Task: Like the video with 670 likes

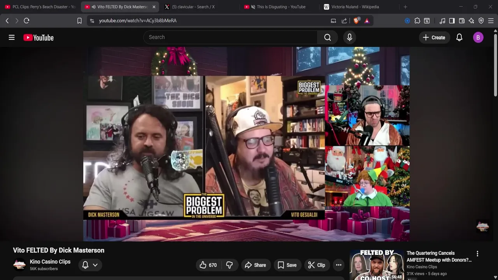Action: pyautogui.click(x=208, y=265)
